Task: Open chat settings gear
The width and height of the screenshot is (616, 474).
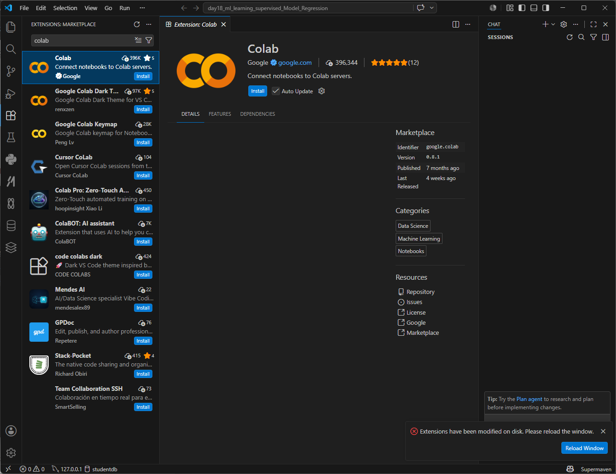Action: click(564, 24)
